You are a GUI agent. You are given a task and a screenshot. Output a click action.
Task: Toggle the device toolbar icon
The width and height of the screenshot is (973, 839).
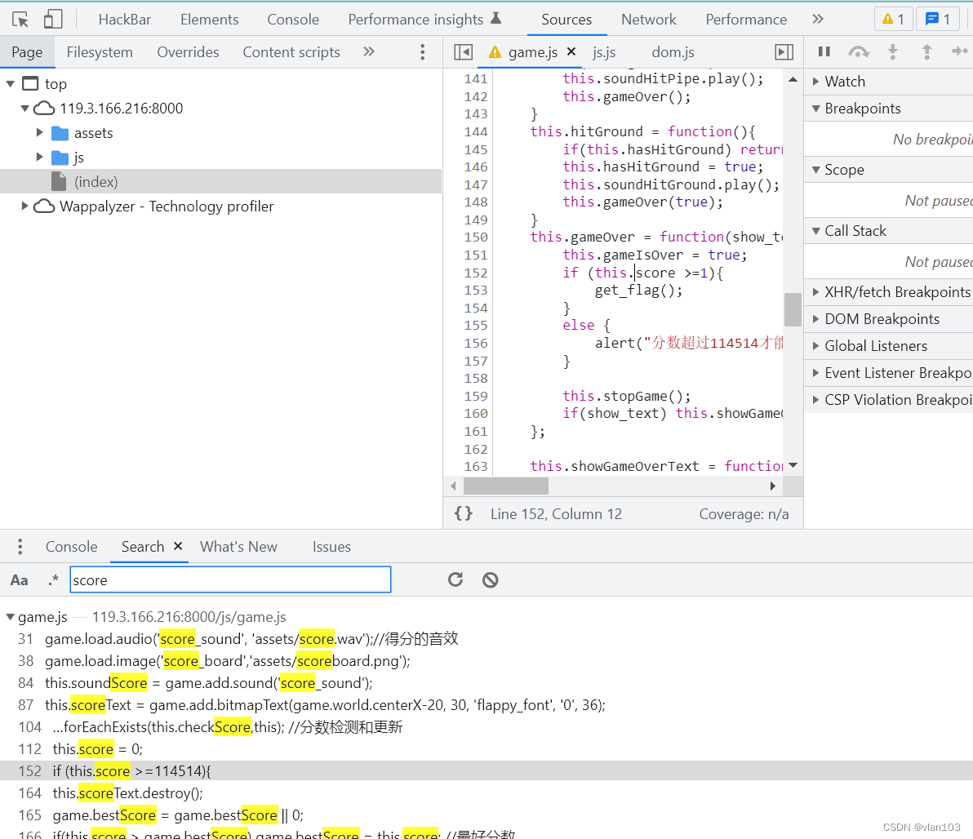(53, 19)
